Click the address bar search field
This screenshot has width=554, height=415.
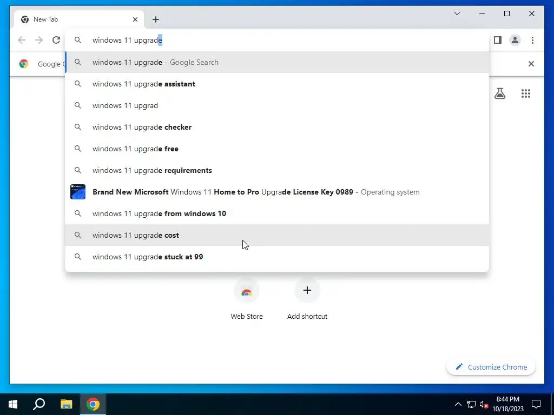[x=277, y=40]
